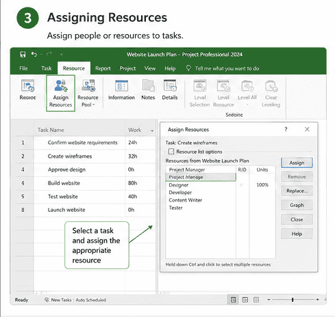335x317 pixels.
Task: Switch to the Task tab
Action: click(x=47, y=68)
